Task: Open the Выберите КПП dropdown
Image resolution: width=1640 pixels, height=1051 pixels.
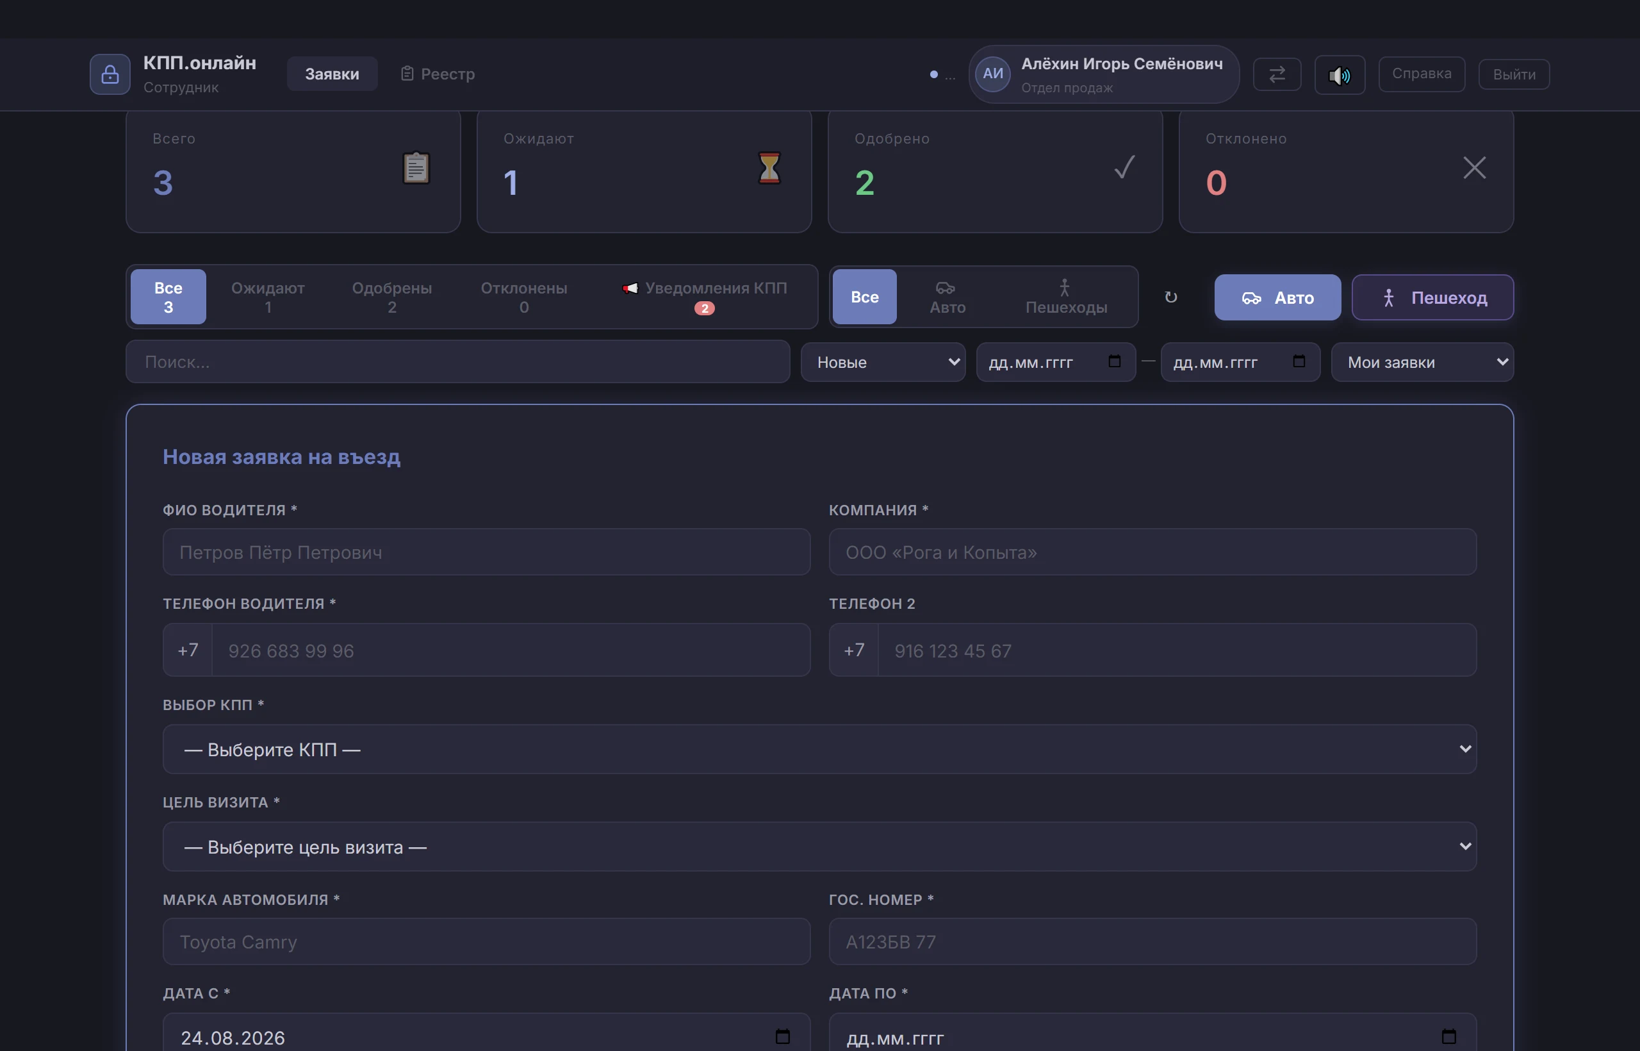Action: coord(819,749)
